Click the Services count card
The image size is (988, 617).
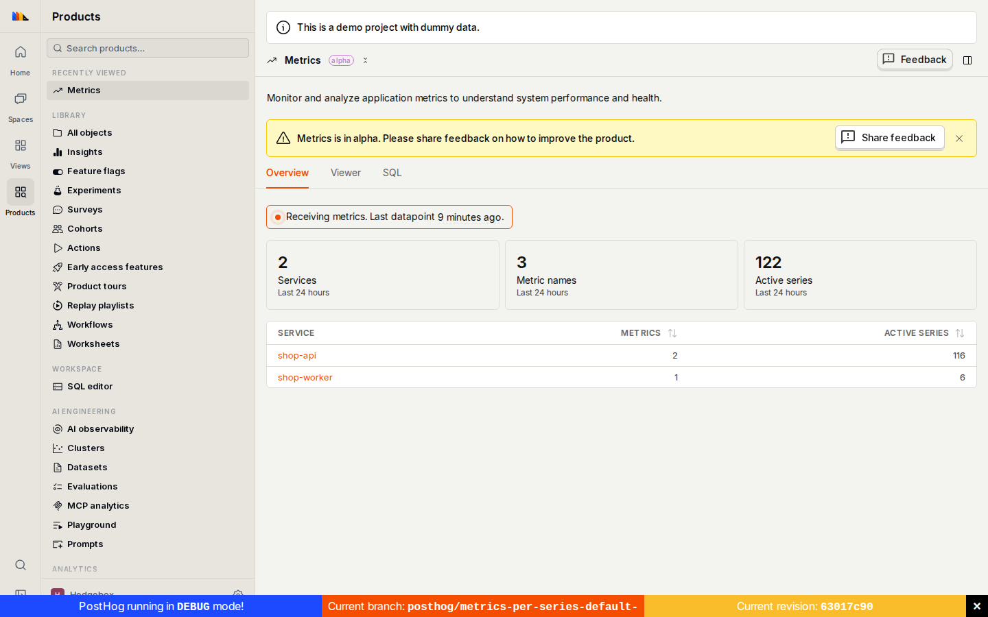383,275
